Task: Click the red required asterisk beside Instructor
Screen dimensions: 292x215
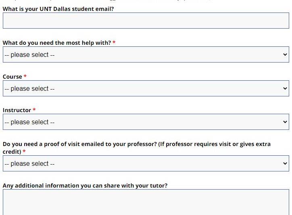Action: 34,110
